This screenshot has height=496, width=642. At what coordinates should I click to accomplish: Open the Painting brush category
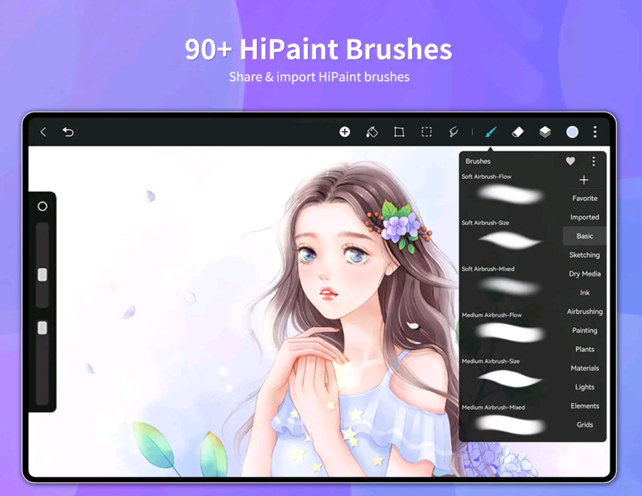point(585,330)
